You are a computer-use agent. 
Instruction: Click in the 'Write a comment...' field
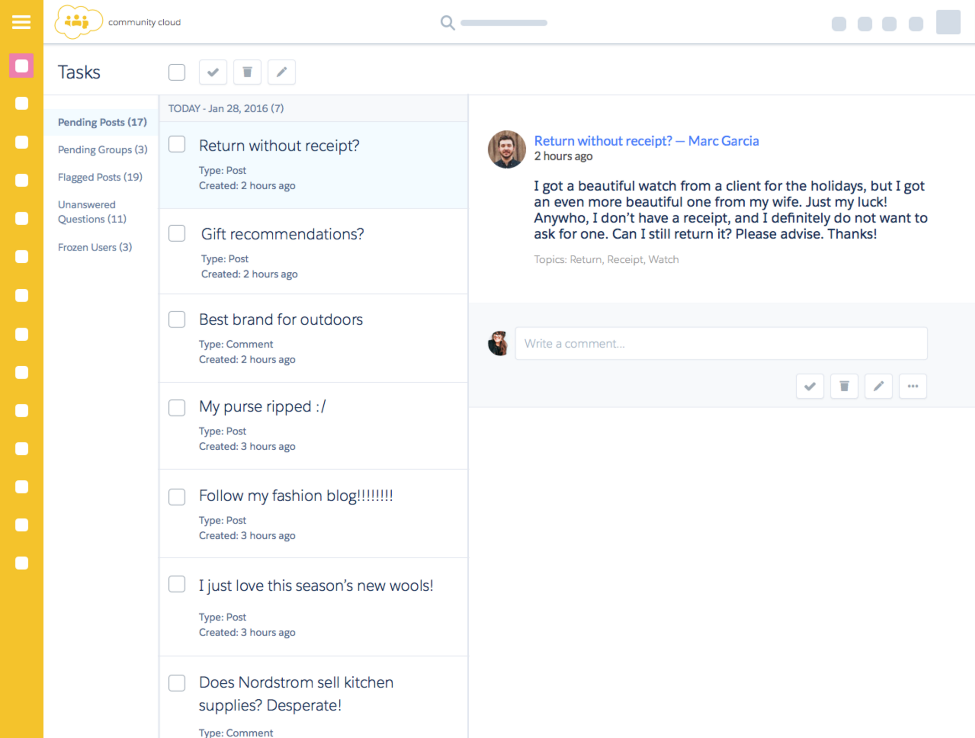click(x=721, y=343)
